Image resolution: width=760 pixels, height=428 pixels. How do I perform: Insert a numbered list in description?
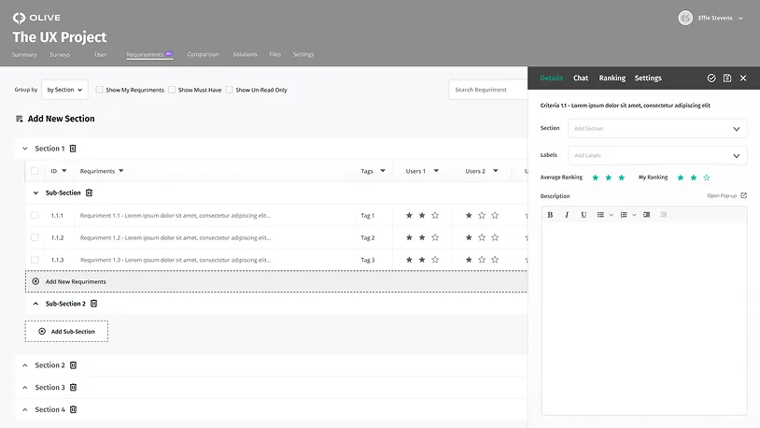[x=624, y=215]
